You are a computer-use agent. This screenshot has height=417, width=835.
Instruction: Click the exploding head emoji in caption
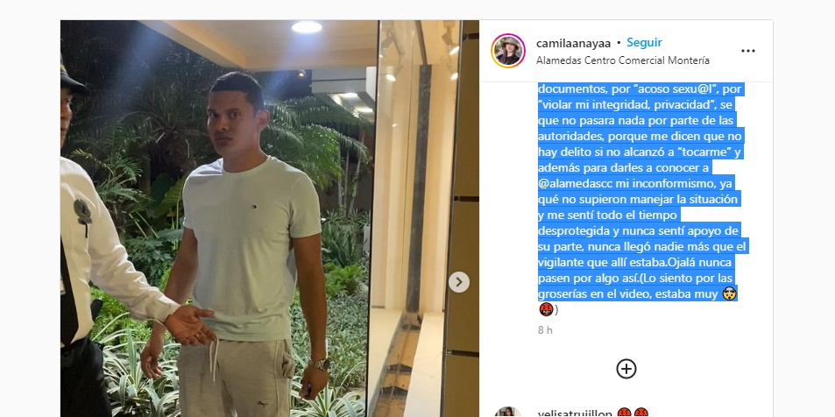(x=729, y=293)
